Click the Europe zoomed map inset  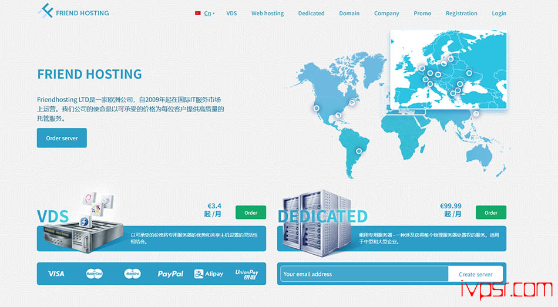coord(448,69)
